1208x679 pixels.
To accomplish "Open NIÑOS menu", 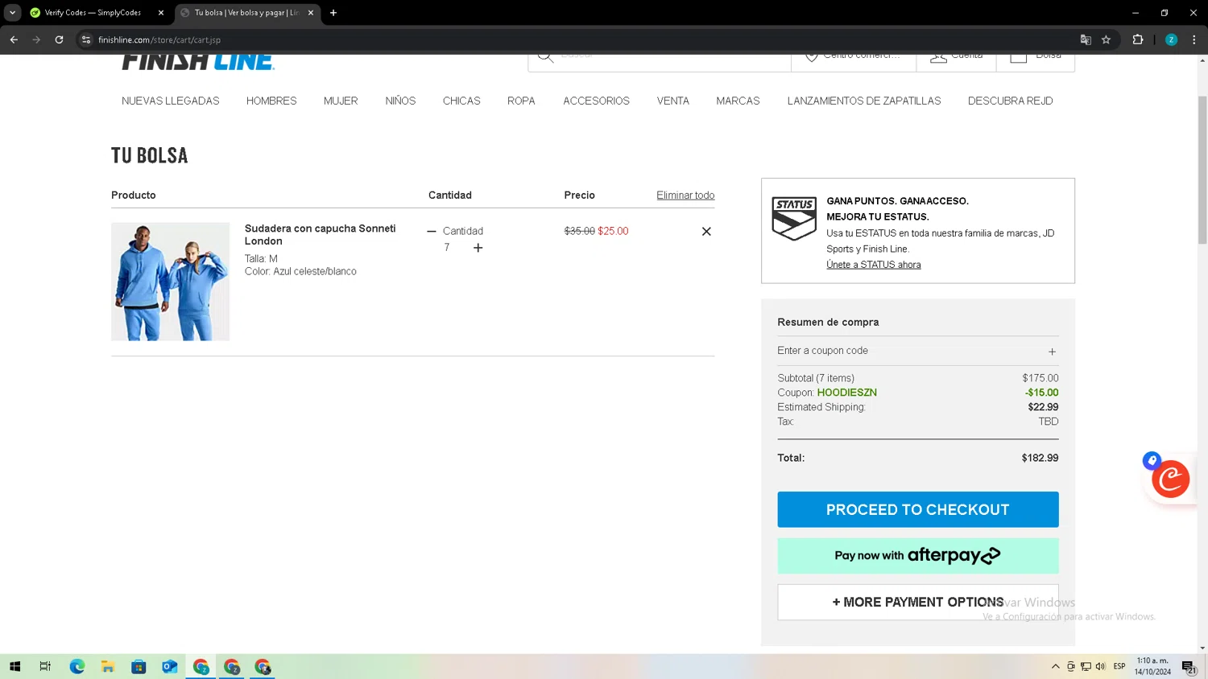I will (400, 101).
